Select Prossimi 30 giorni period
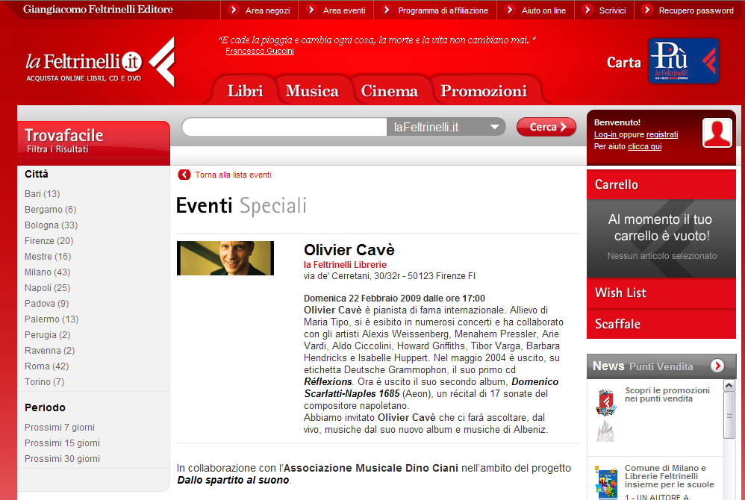This screenshot has width=745, height=500. 62,459
